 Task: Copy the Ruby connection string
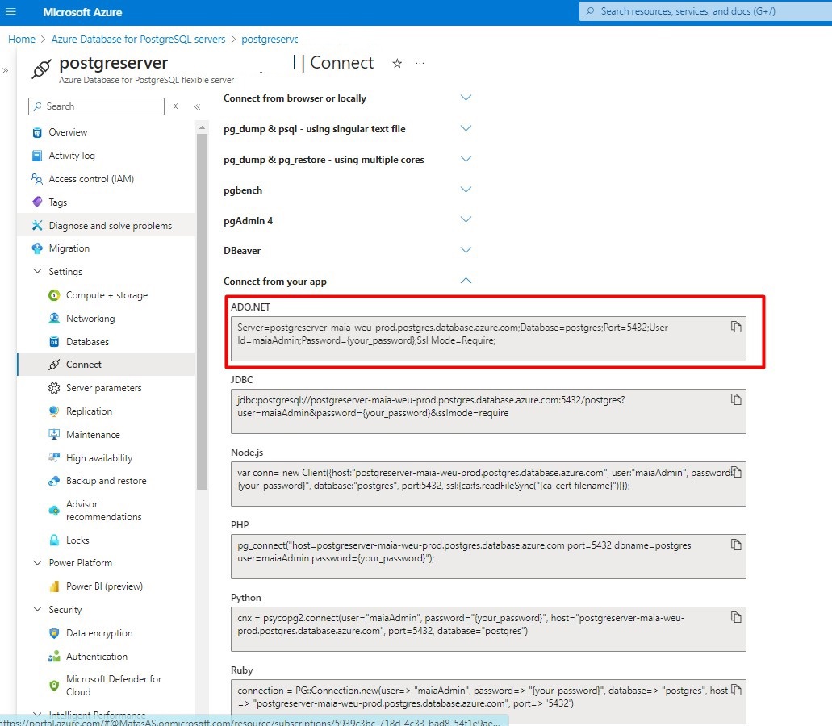click(x=736, y=690)
